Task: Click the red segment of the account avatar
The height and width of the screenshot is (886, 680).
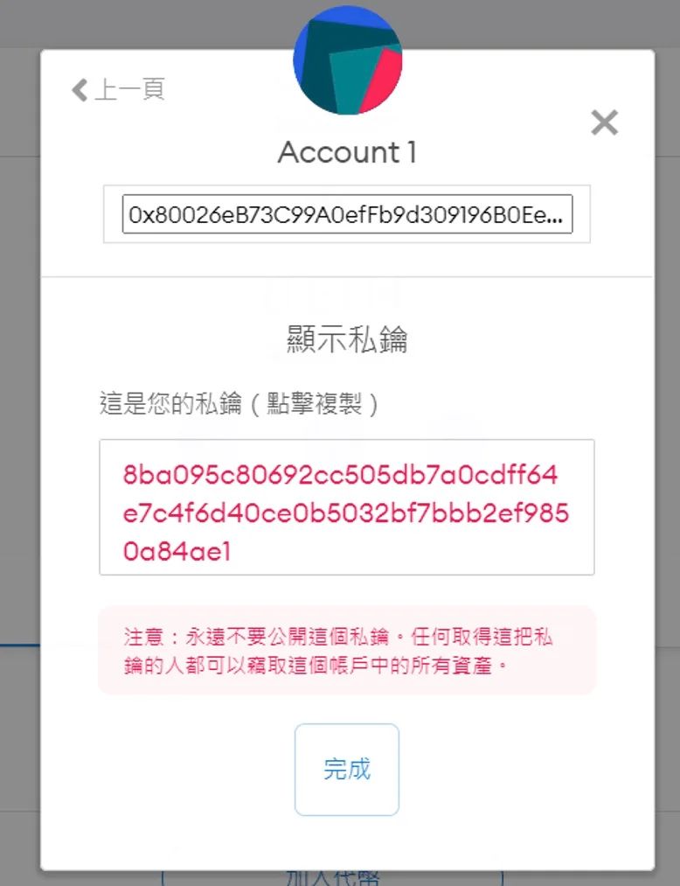Action: 379,79
